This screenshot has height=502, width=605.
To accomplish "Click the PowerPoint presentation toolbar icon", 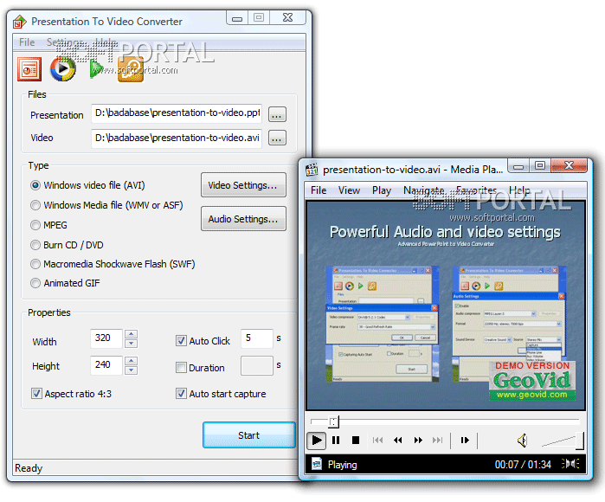I will (29, 69).
